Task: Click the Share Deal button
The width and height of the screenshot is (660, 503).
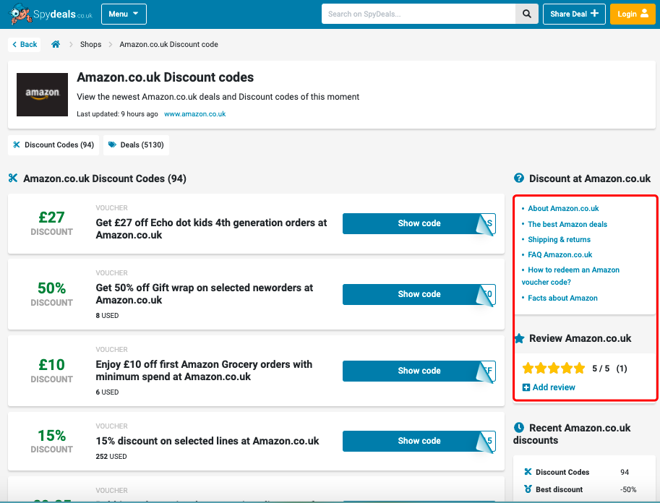Action: (574, 14)
